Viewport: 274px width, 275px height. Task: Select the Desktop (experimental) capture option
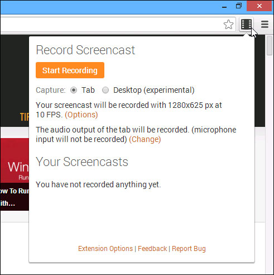[x=105, y=90]
